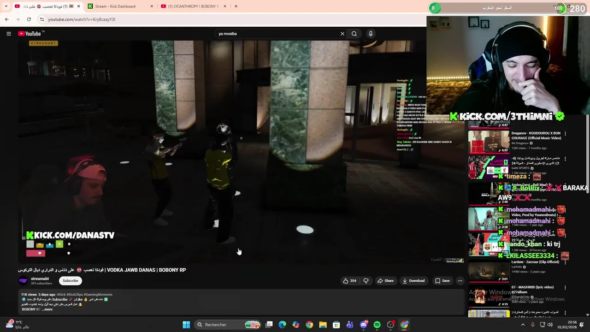The height and width of the screenshot is (332, 590).
Task: Open options for Draganov KOUDOUROU video
Action: coord(565,134)
